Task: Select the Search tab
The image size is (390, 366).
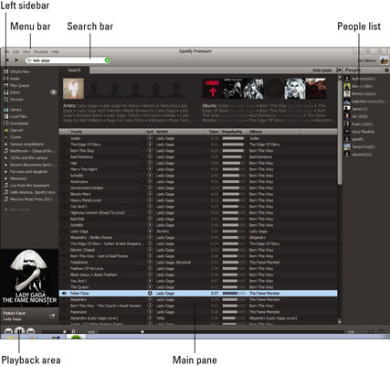Action: pos(74,70)
